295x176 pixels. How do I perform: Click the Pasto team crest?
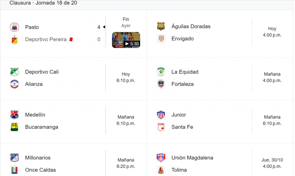(x=14, y=27)
